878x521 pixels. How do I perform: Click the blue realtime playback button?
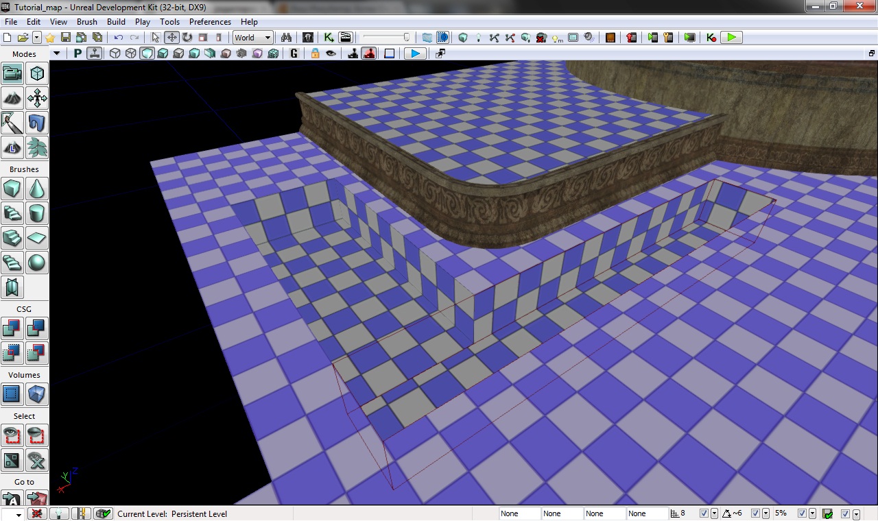(414, 53)
